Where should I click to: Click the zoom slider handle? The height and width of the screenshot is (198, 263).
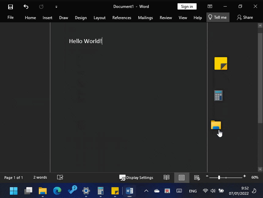(x=219, y=177)
